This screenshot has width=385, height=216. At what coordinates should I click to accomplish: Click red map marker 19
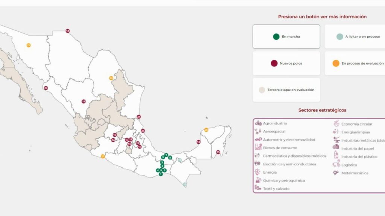click(140, 147)
